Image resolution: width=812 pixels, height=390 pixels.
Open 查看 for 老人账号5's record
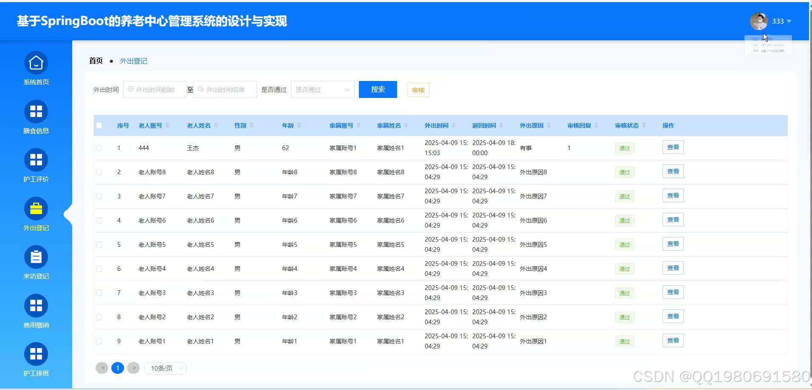[x=673, y=243]
